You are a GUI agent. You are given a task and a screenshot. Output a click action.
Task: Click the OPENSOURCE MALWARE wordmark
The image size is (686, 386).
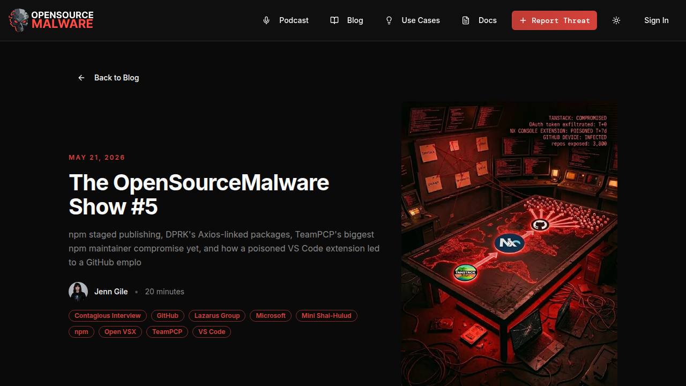tap(62, 20)
